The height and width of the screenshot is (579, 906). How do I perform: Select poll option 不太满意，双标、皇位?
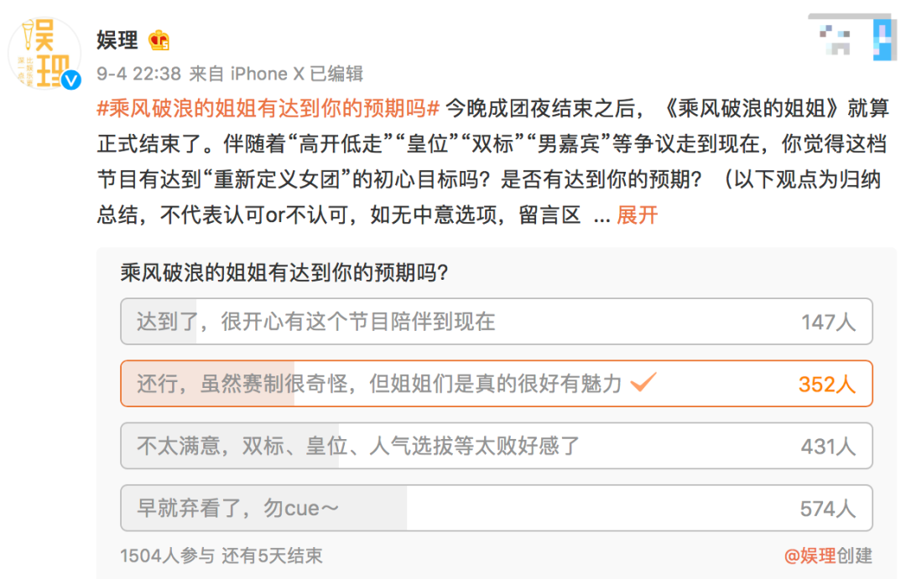click(x=497, y=447)
